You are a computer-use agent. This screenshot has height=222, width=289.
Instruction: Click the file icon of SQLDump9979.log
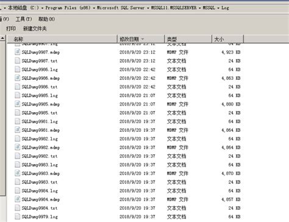pyautogui.click(x=18, y=217)
